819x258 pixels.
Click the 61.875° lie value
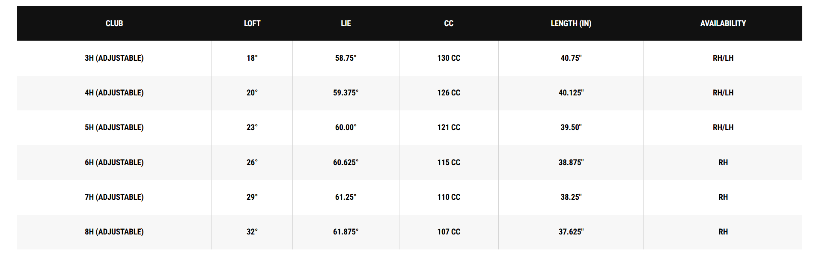346,232
